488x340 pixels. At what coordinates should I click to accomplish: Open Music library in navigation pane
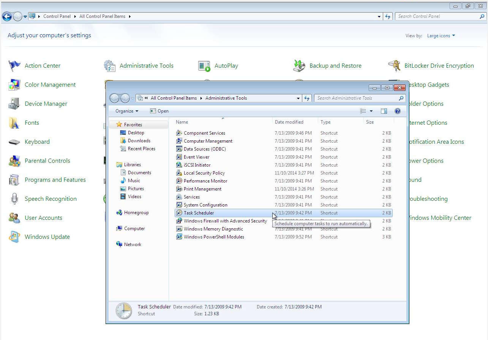point(134,181)
